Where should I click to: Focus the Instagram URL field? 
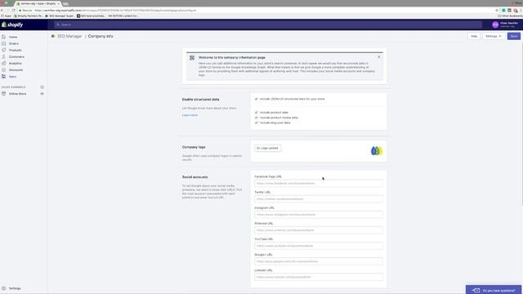(x=319, y=215)
